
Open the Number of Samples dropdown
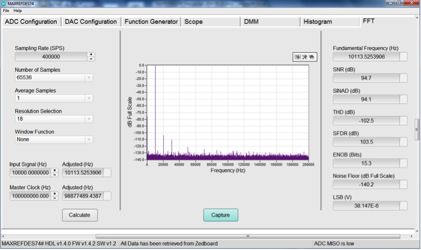89,78
